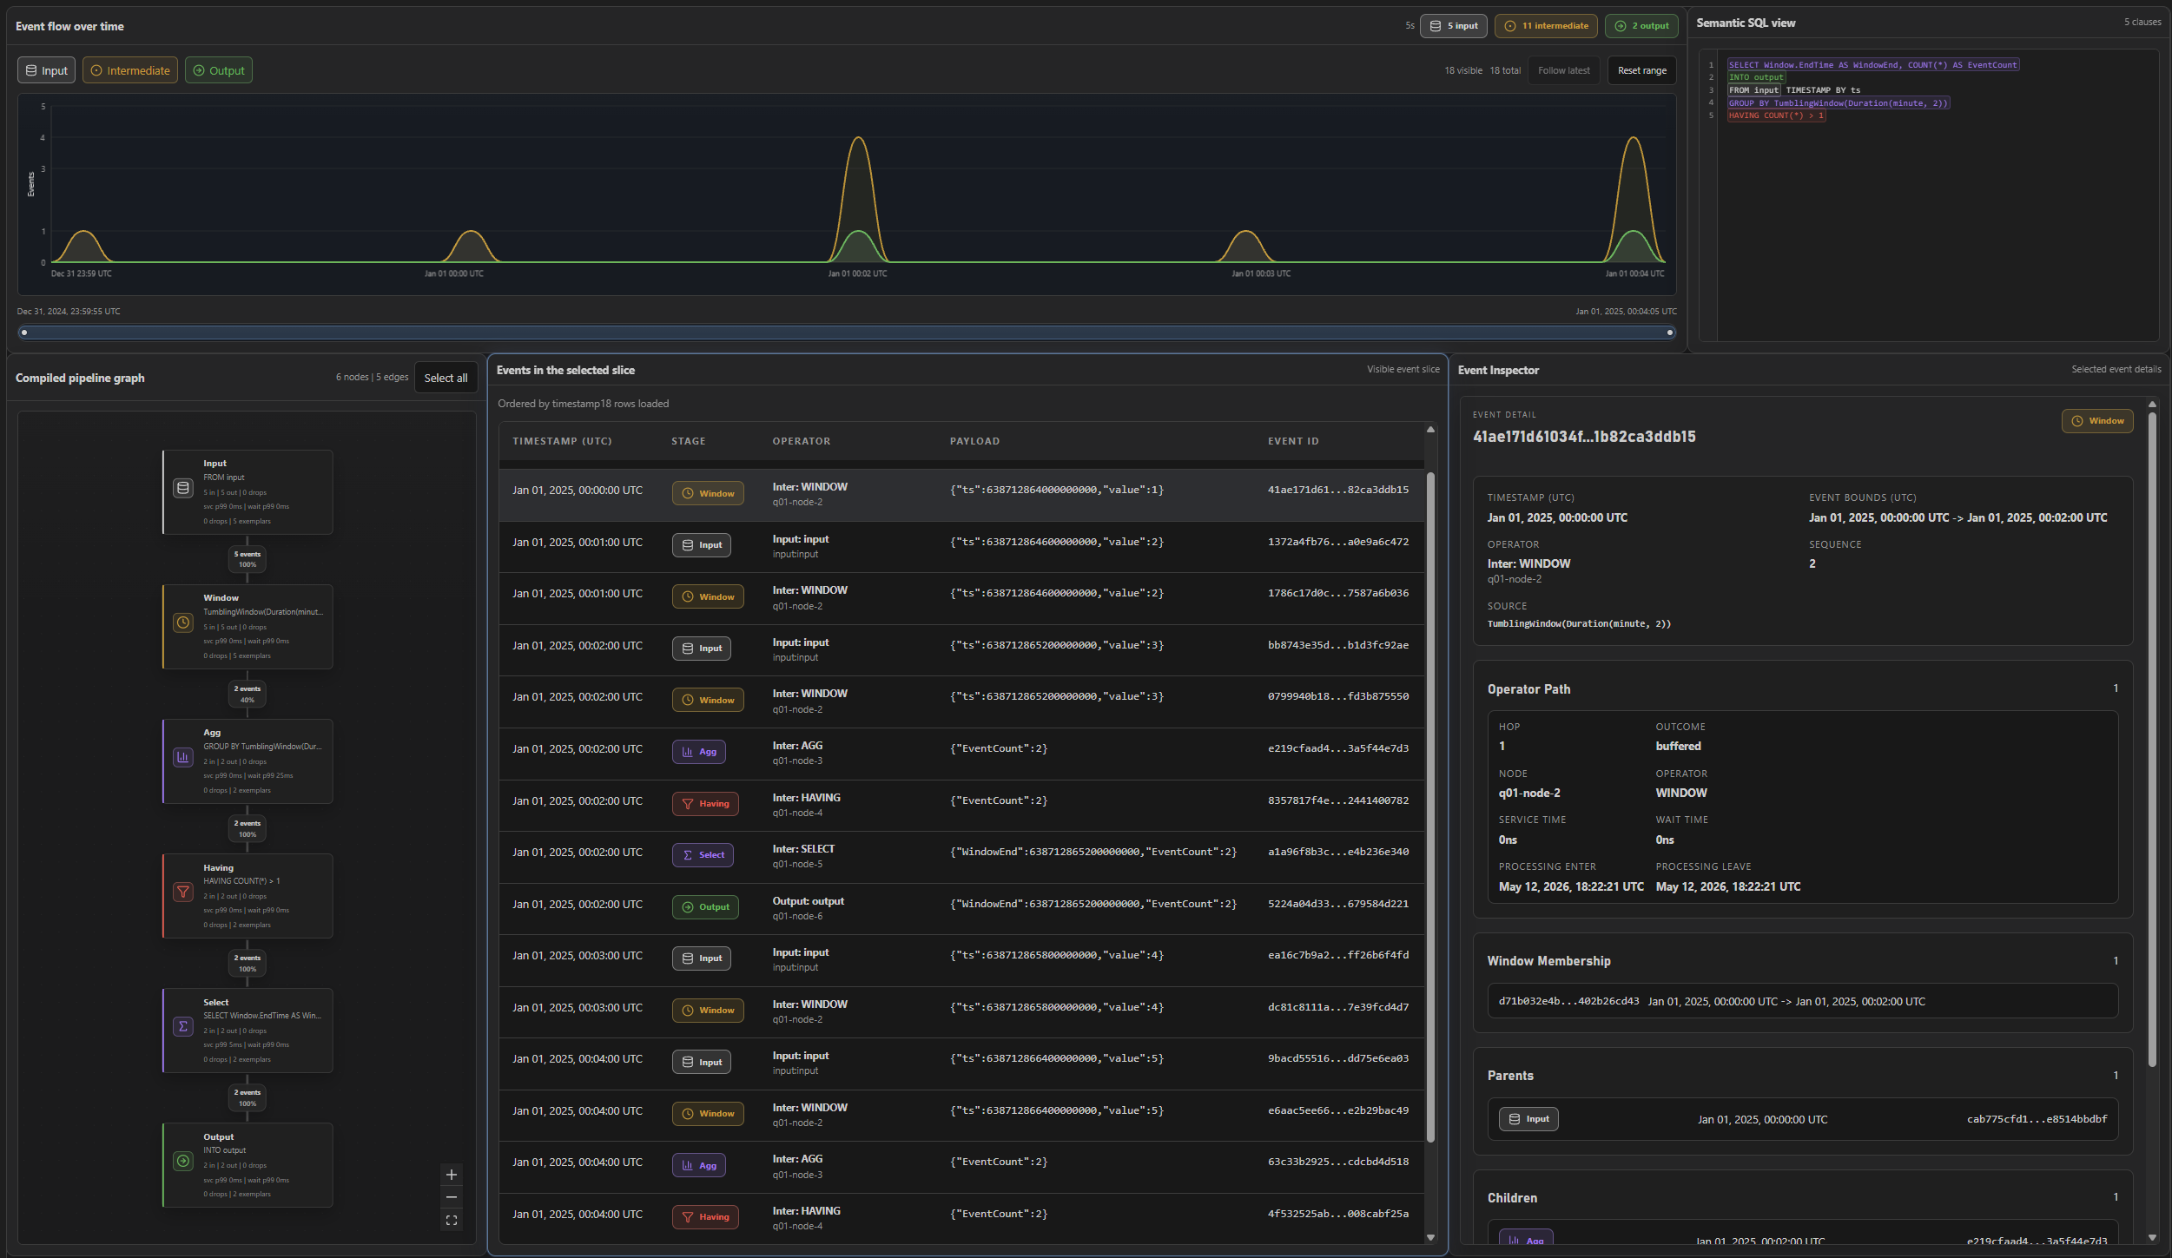Click the 11 intermediate count badge
Viewport: 2172px width, 1258px height.
point(1546,26)
